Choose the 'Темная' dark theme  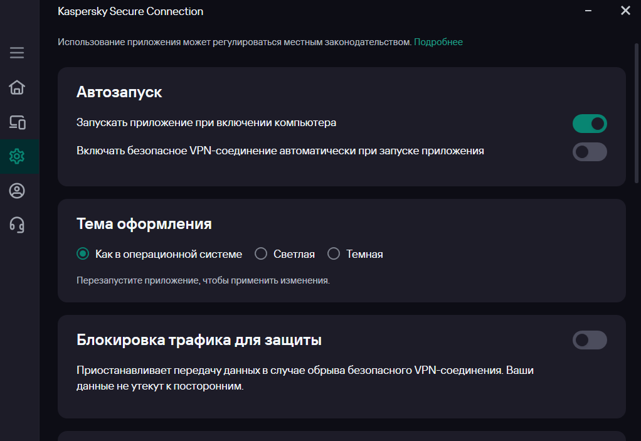[x=334, y=254]
